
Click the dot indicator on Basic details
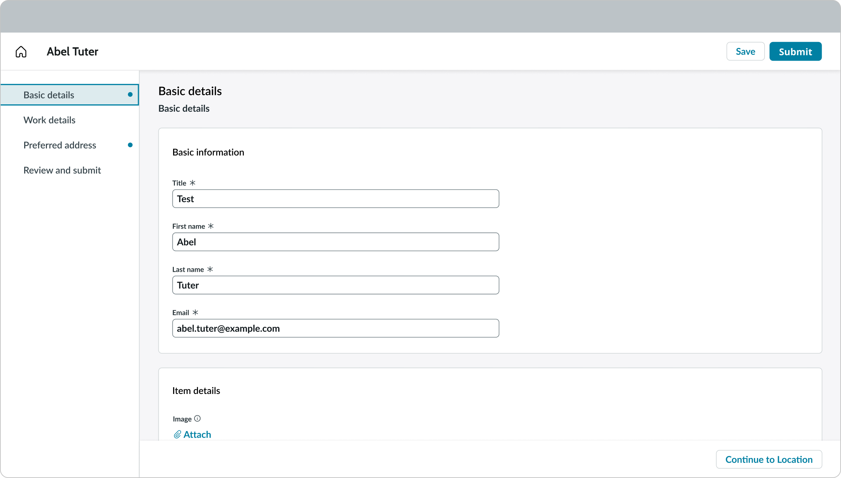(130, 95)
